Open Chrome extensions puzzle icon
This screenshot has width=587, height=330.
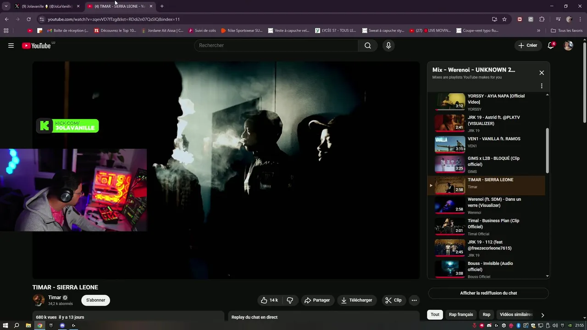click(542, 19)
